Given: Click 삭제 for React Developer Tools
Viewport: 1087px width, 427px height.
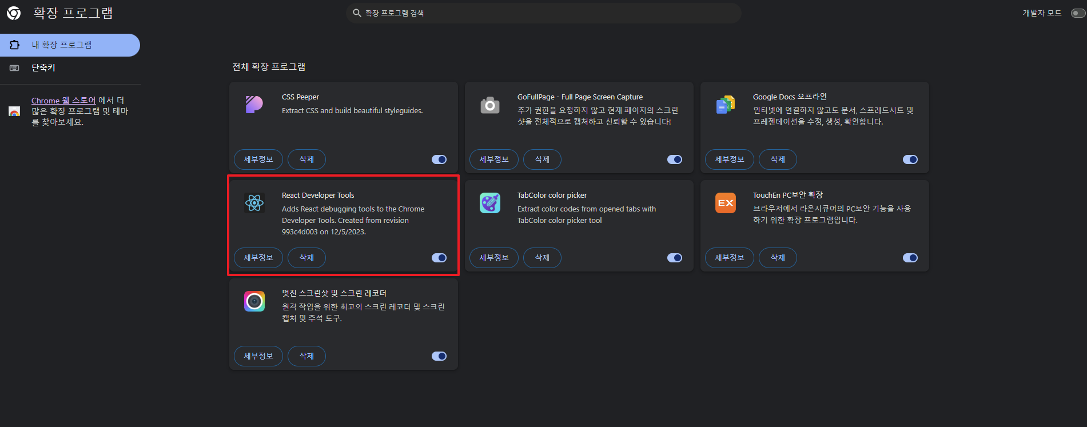Looking at the screenshot, I should coord(306,258).
